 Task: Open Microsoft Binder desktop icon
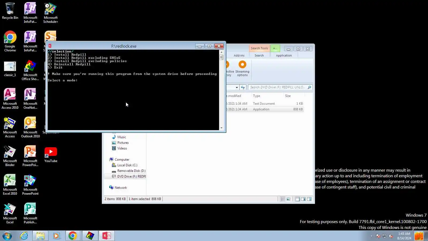click(10, 156)
